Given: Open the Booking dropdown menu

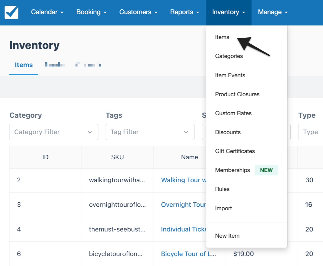Looking at the screenshot, I should click(x=91, y=12).
